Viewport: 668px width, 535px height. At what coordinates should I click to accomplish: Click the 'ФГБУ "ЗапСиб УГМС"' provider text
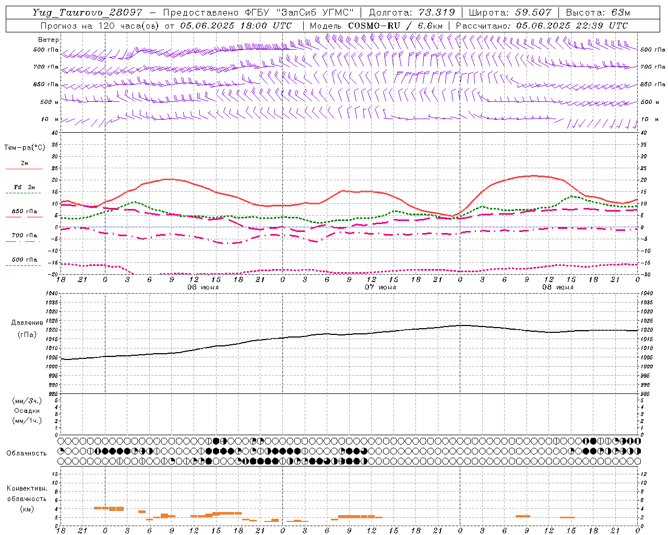300,13
